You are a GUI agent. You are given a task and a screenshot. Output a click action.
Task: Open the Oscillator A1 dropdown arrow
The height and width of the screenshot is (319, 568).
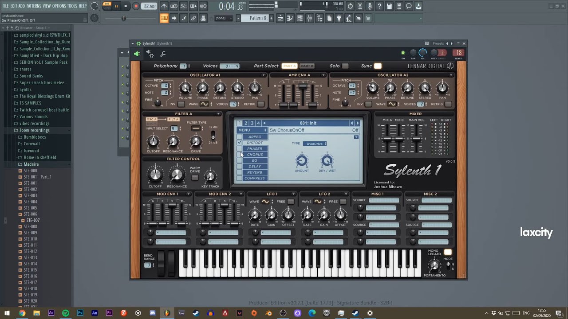tap(264, 75)
